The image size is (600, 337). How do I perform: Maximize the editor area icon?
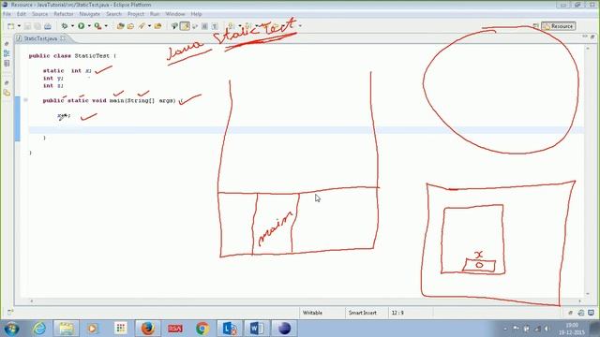592,37
